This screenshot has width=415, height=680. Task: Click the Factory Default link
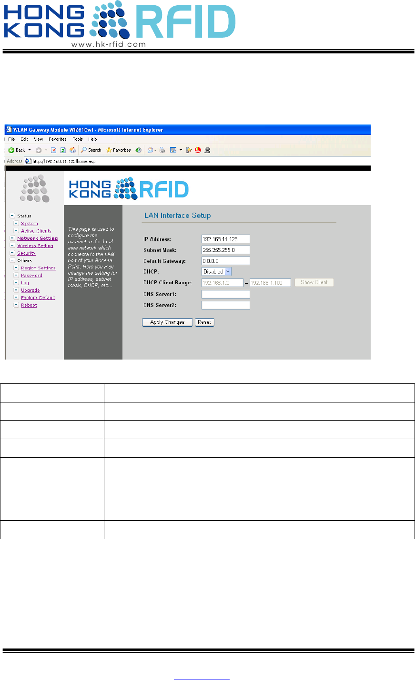coord(38,298)
